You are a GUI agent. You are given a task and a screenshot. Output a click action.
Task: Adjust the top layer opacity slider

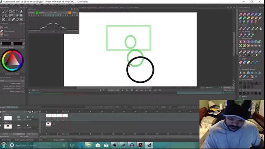click(x=32, y=120)
